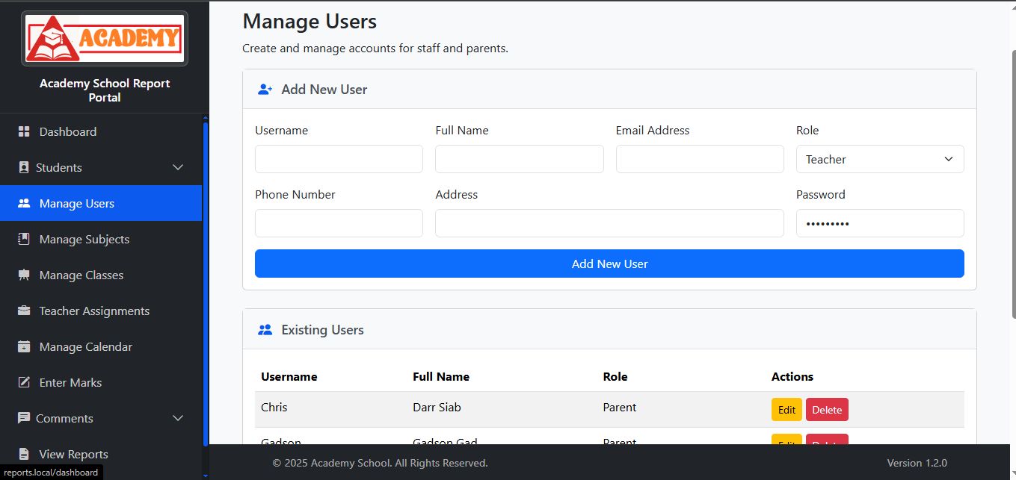Expand the Comments submenu chevron
Viewport: 1016px width, 480px height.
[x=178, y=418]
